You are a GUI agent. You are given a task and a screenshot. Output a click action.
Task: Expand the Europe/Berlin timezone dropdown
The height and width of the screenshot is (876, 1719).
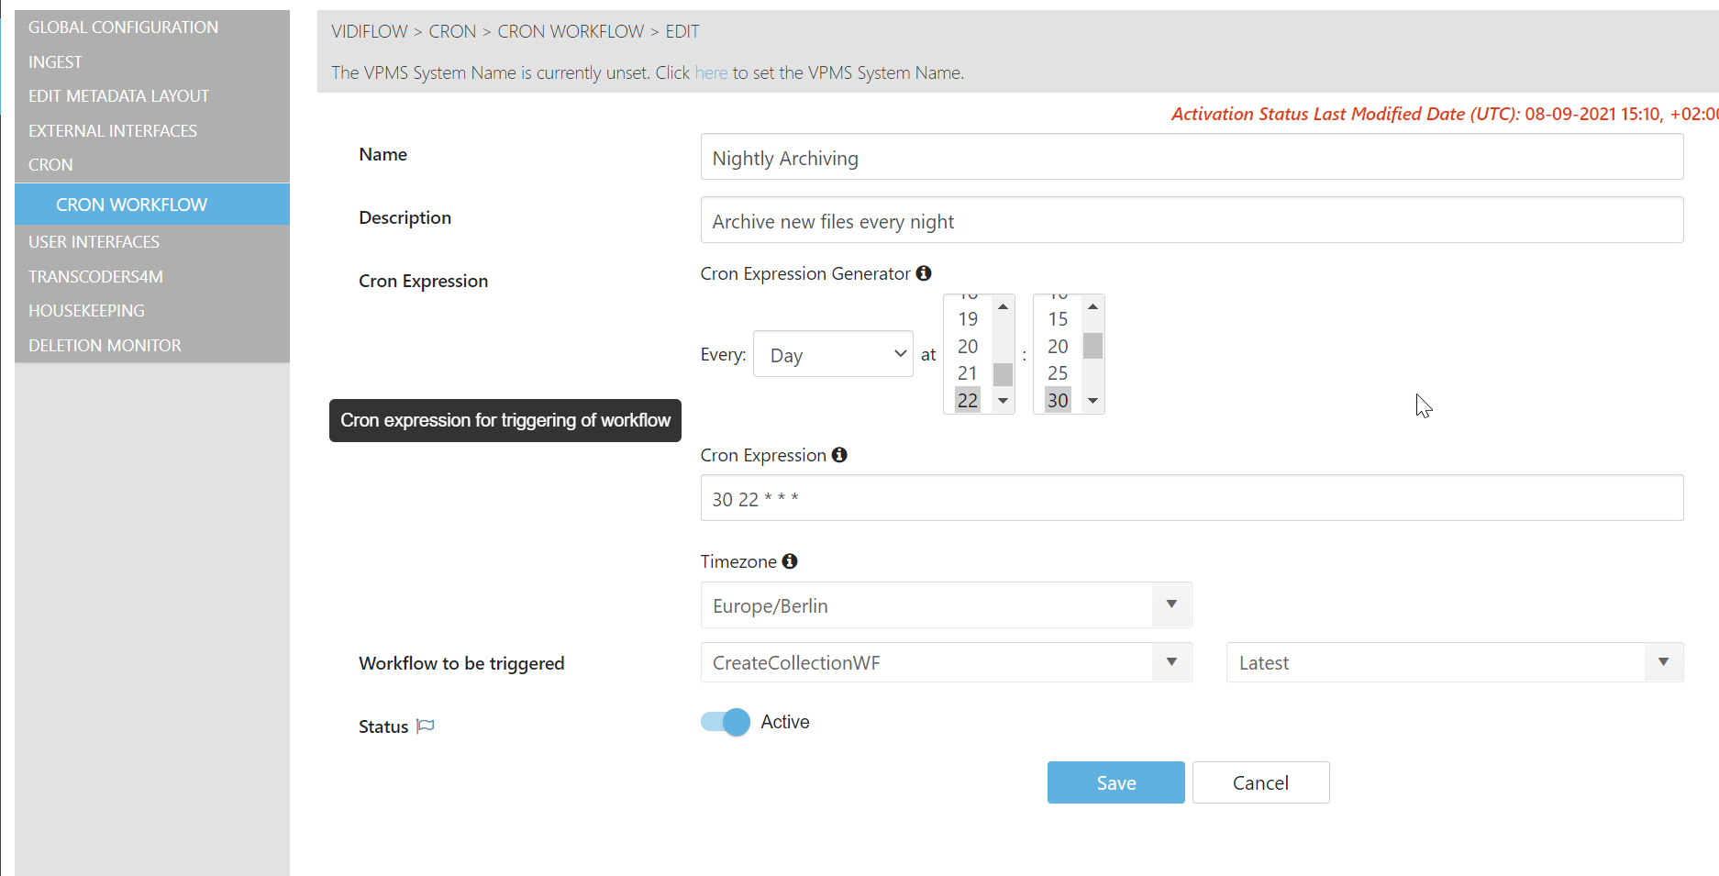pos(1171,605)
